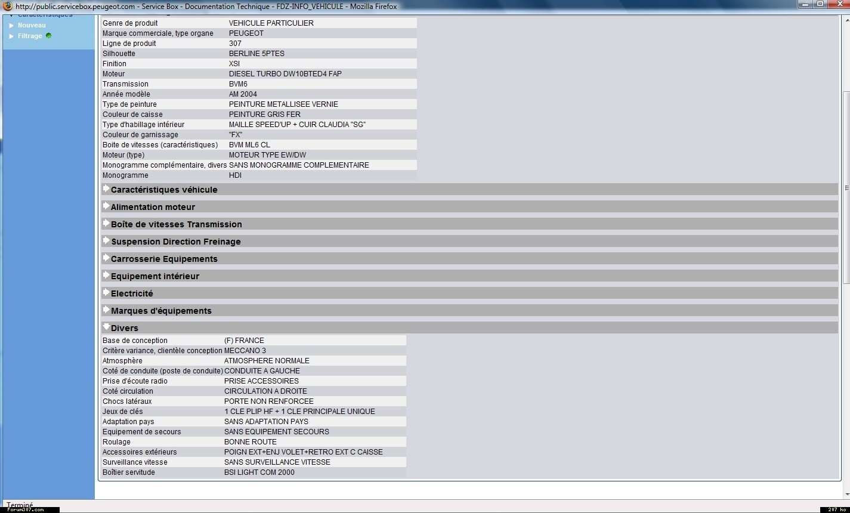This screenshot has height=513, width=850.
Task: Click the 'Terminé' status bar text
Action: (x=20, y=505)
